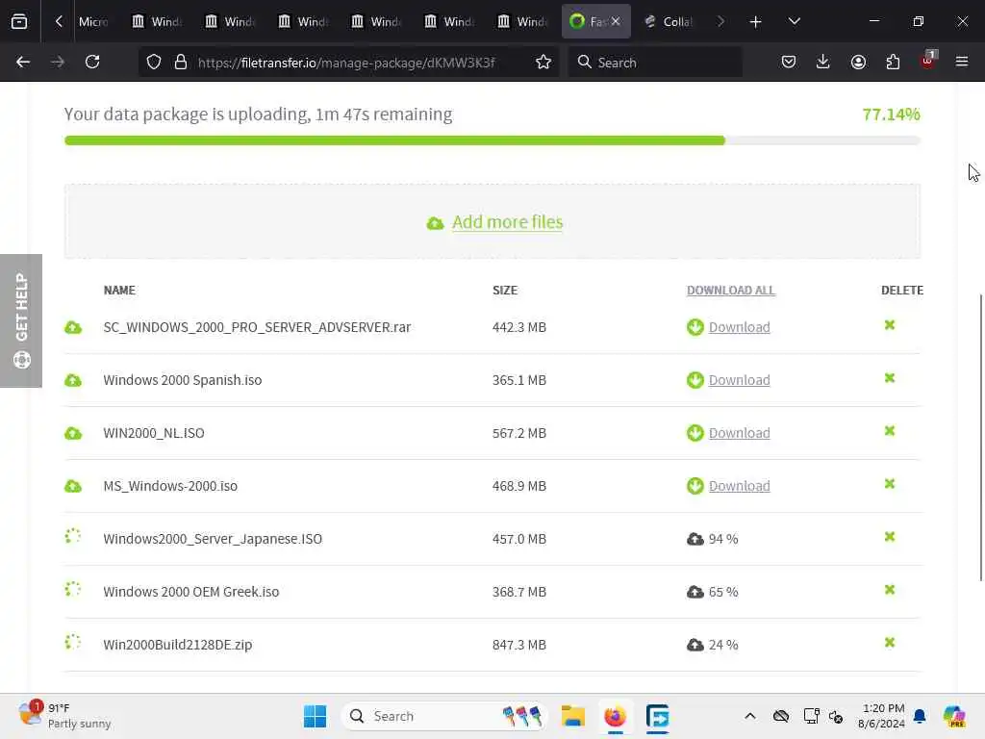Viewport: 985px width, 739px height.
Task: Open the weather widget showing 91°F
Action: click(x=64, y=716)
